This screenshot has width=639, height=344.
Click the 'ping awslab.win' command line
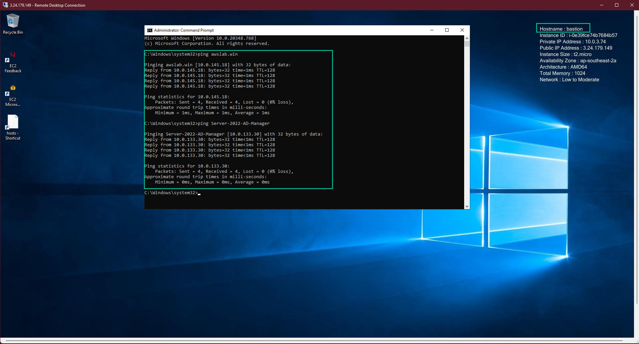pyautogui.click(x=191, y=54)
